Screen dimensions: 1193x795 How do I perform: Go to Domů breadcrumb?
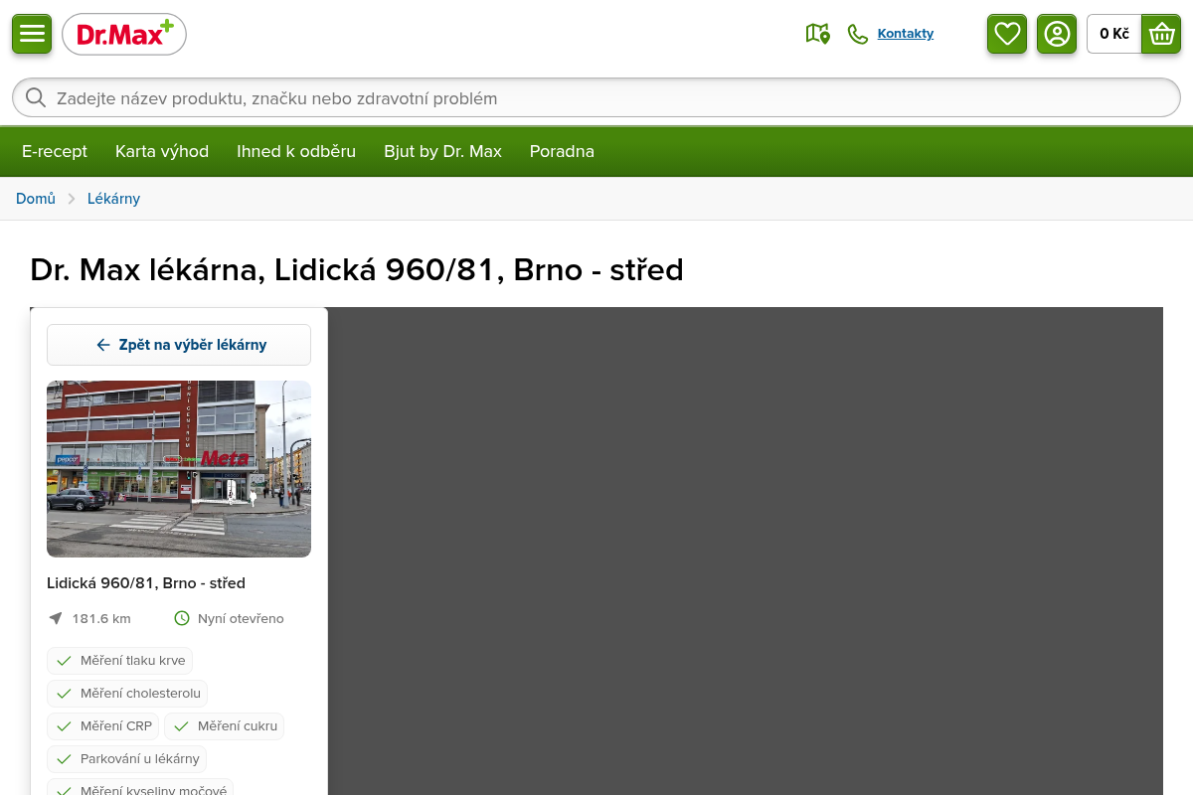36,199
